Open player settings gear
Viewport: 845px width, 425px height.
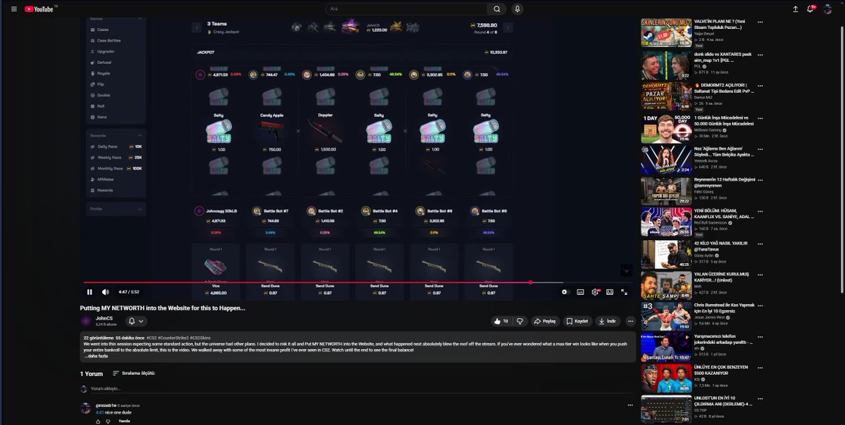point(596,292)
